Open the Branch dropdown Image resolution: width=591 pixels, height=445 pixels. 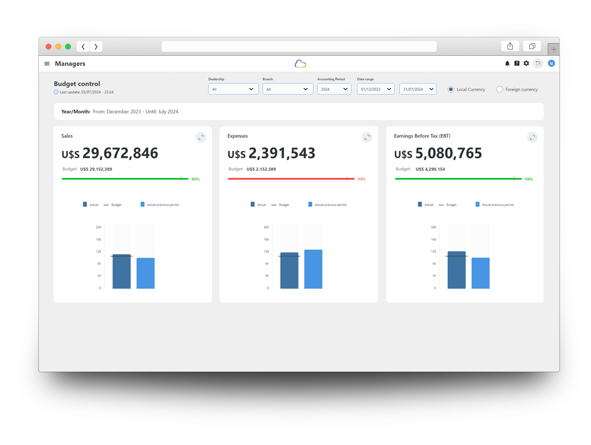click(x=288, y=89)
